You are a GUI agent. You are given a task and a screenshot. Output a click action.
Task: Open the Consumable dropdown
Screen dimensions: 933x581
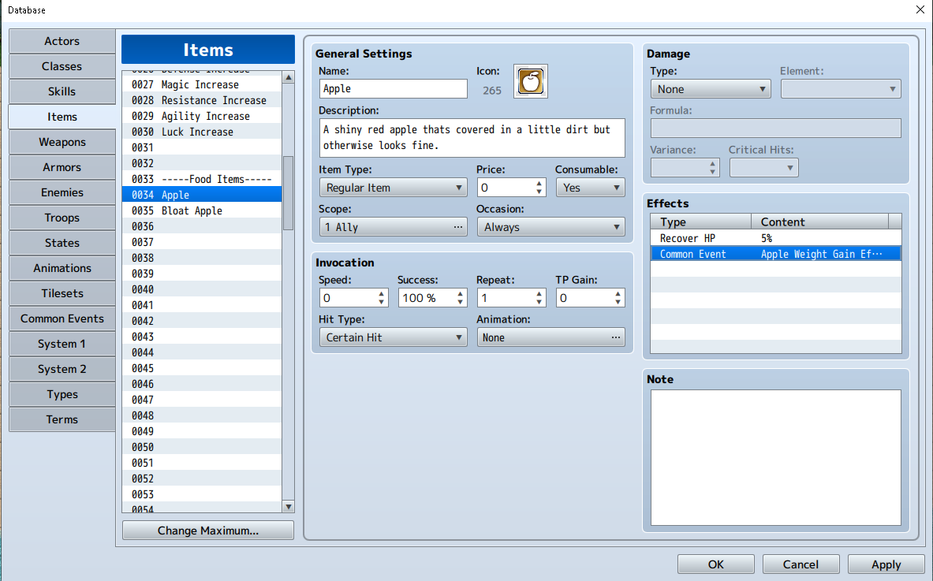pyautogui.click(x=590, y=188)
